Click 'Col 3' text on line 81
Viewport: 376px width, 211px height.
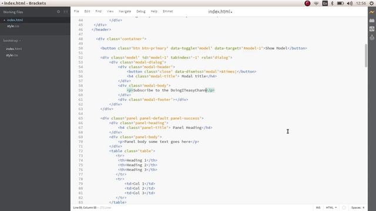click(x=139, y=193)
